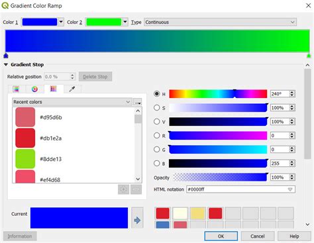314x243 pixels.
Task: Click the Information button
Action: tap(20, 236)
